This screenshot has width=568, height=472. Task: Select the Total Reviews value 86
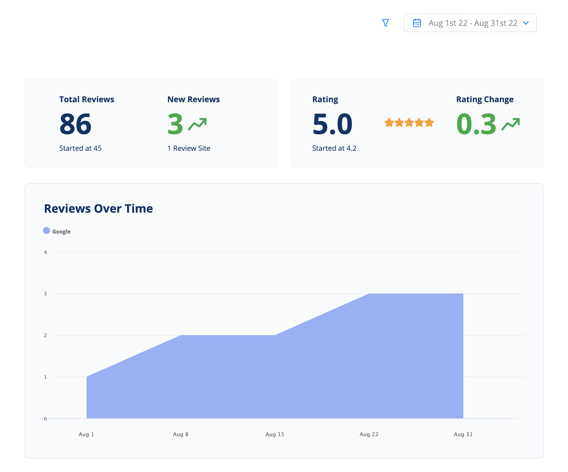point(76,124)
